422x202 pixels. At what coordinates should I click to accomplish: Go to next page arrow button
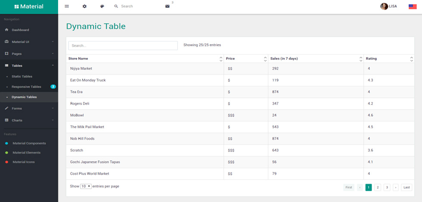pyautogui.click(x=396, y=187)
